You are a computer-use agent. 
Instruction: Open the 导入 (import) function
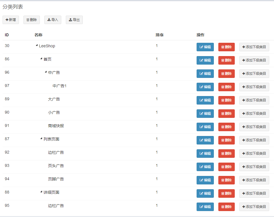pos(53,20)
